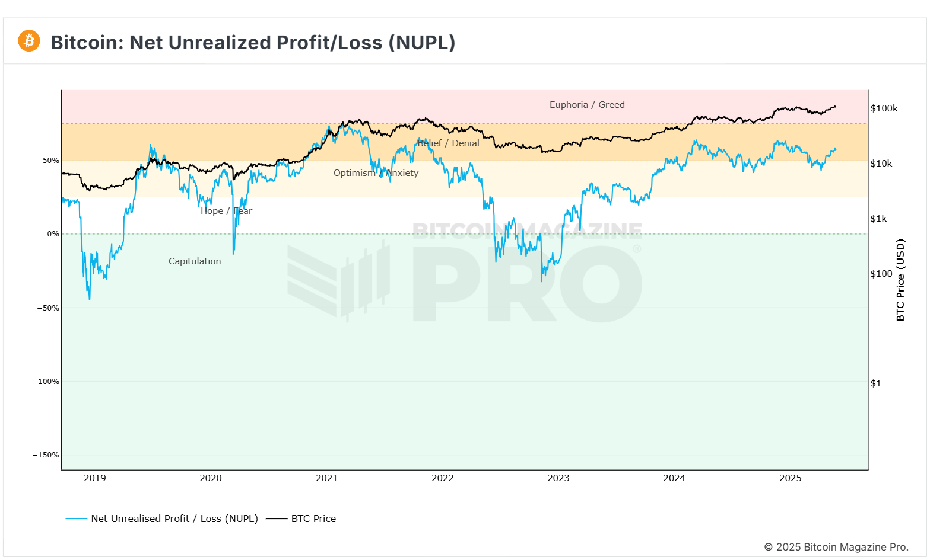Click the black BTC Price legend line swatch
Viewport: 930px width, 560px height.
coord(277,519)
